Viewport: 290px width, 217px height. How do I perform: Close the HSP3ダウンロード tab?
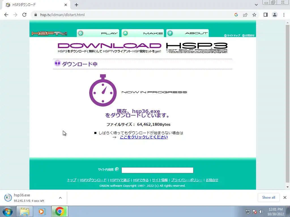point(66,5)
